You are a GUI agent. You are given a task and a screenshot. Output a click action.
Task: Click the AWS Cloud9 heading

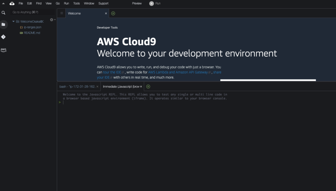[x=126, y=41]
